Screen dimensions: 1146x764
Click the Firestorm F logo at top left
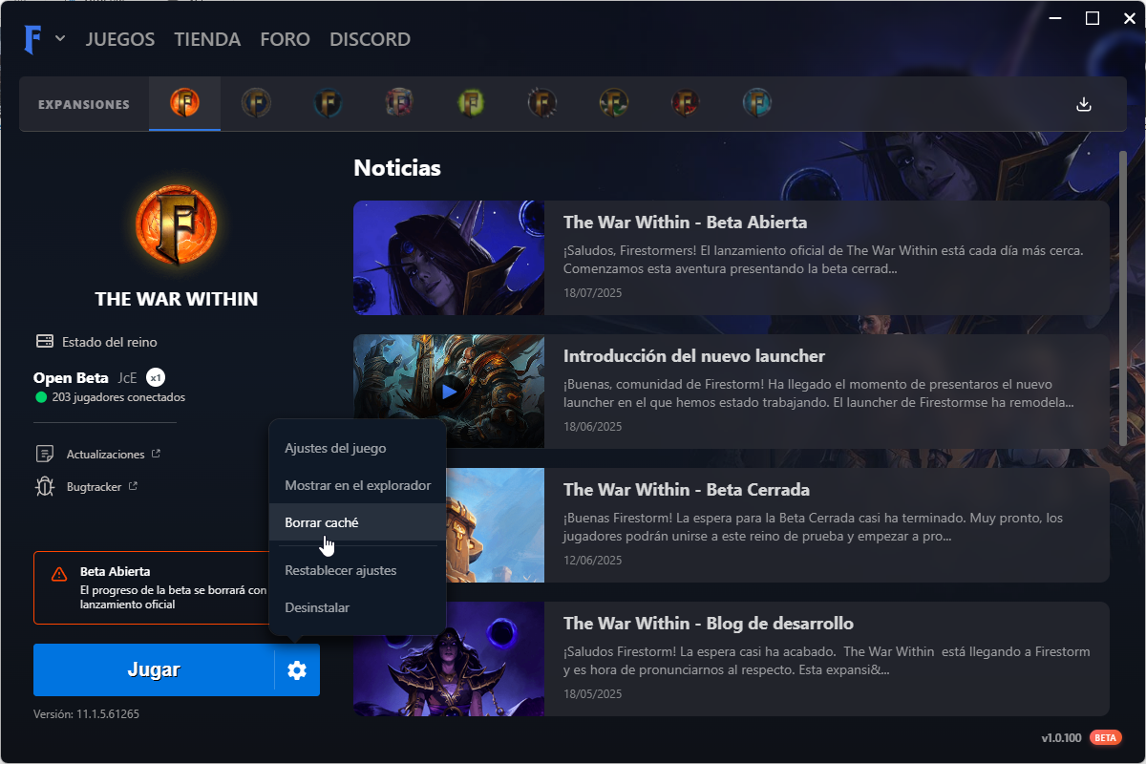[x=34, y=39]
